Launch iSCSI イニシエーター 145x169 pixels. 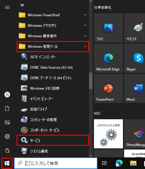pyautogui.click(x=53, y=57)
